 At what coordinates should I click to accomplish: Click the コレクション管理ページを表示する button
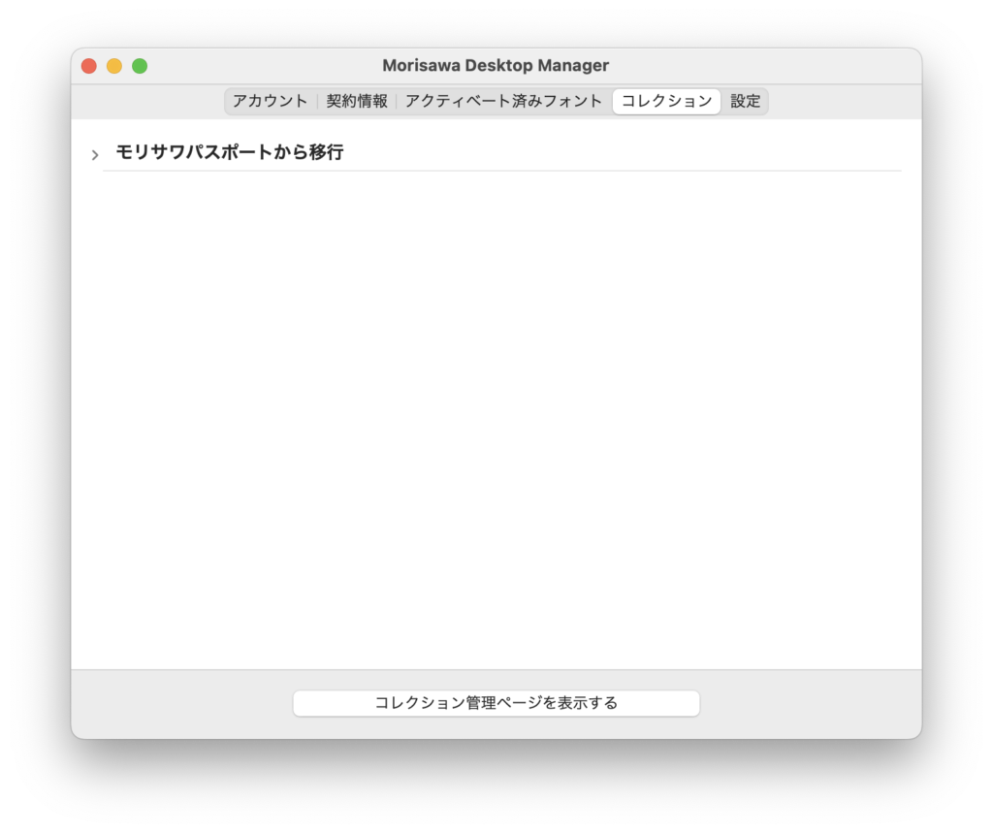[496, 703]
